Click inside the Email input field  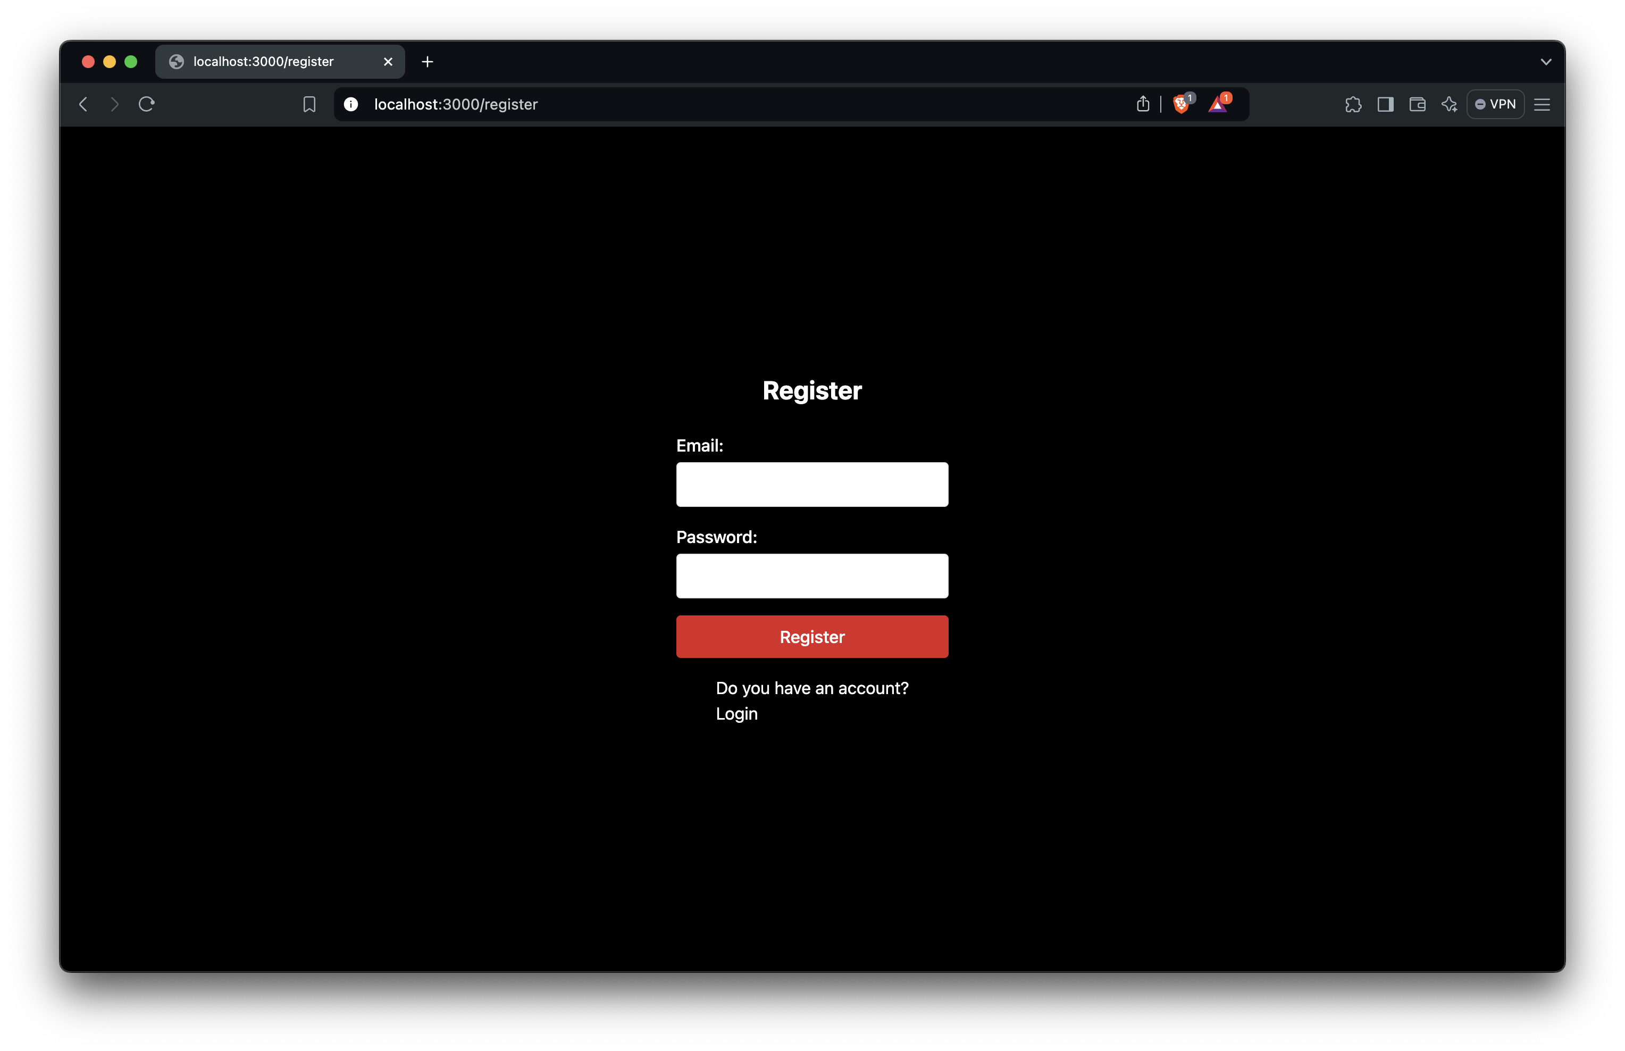(x=812, y=484)
